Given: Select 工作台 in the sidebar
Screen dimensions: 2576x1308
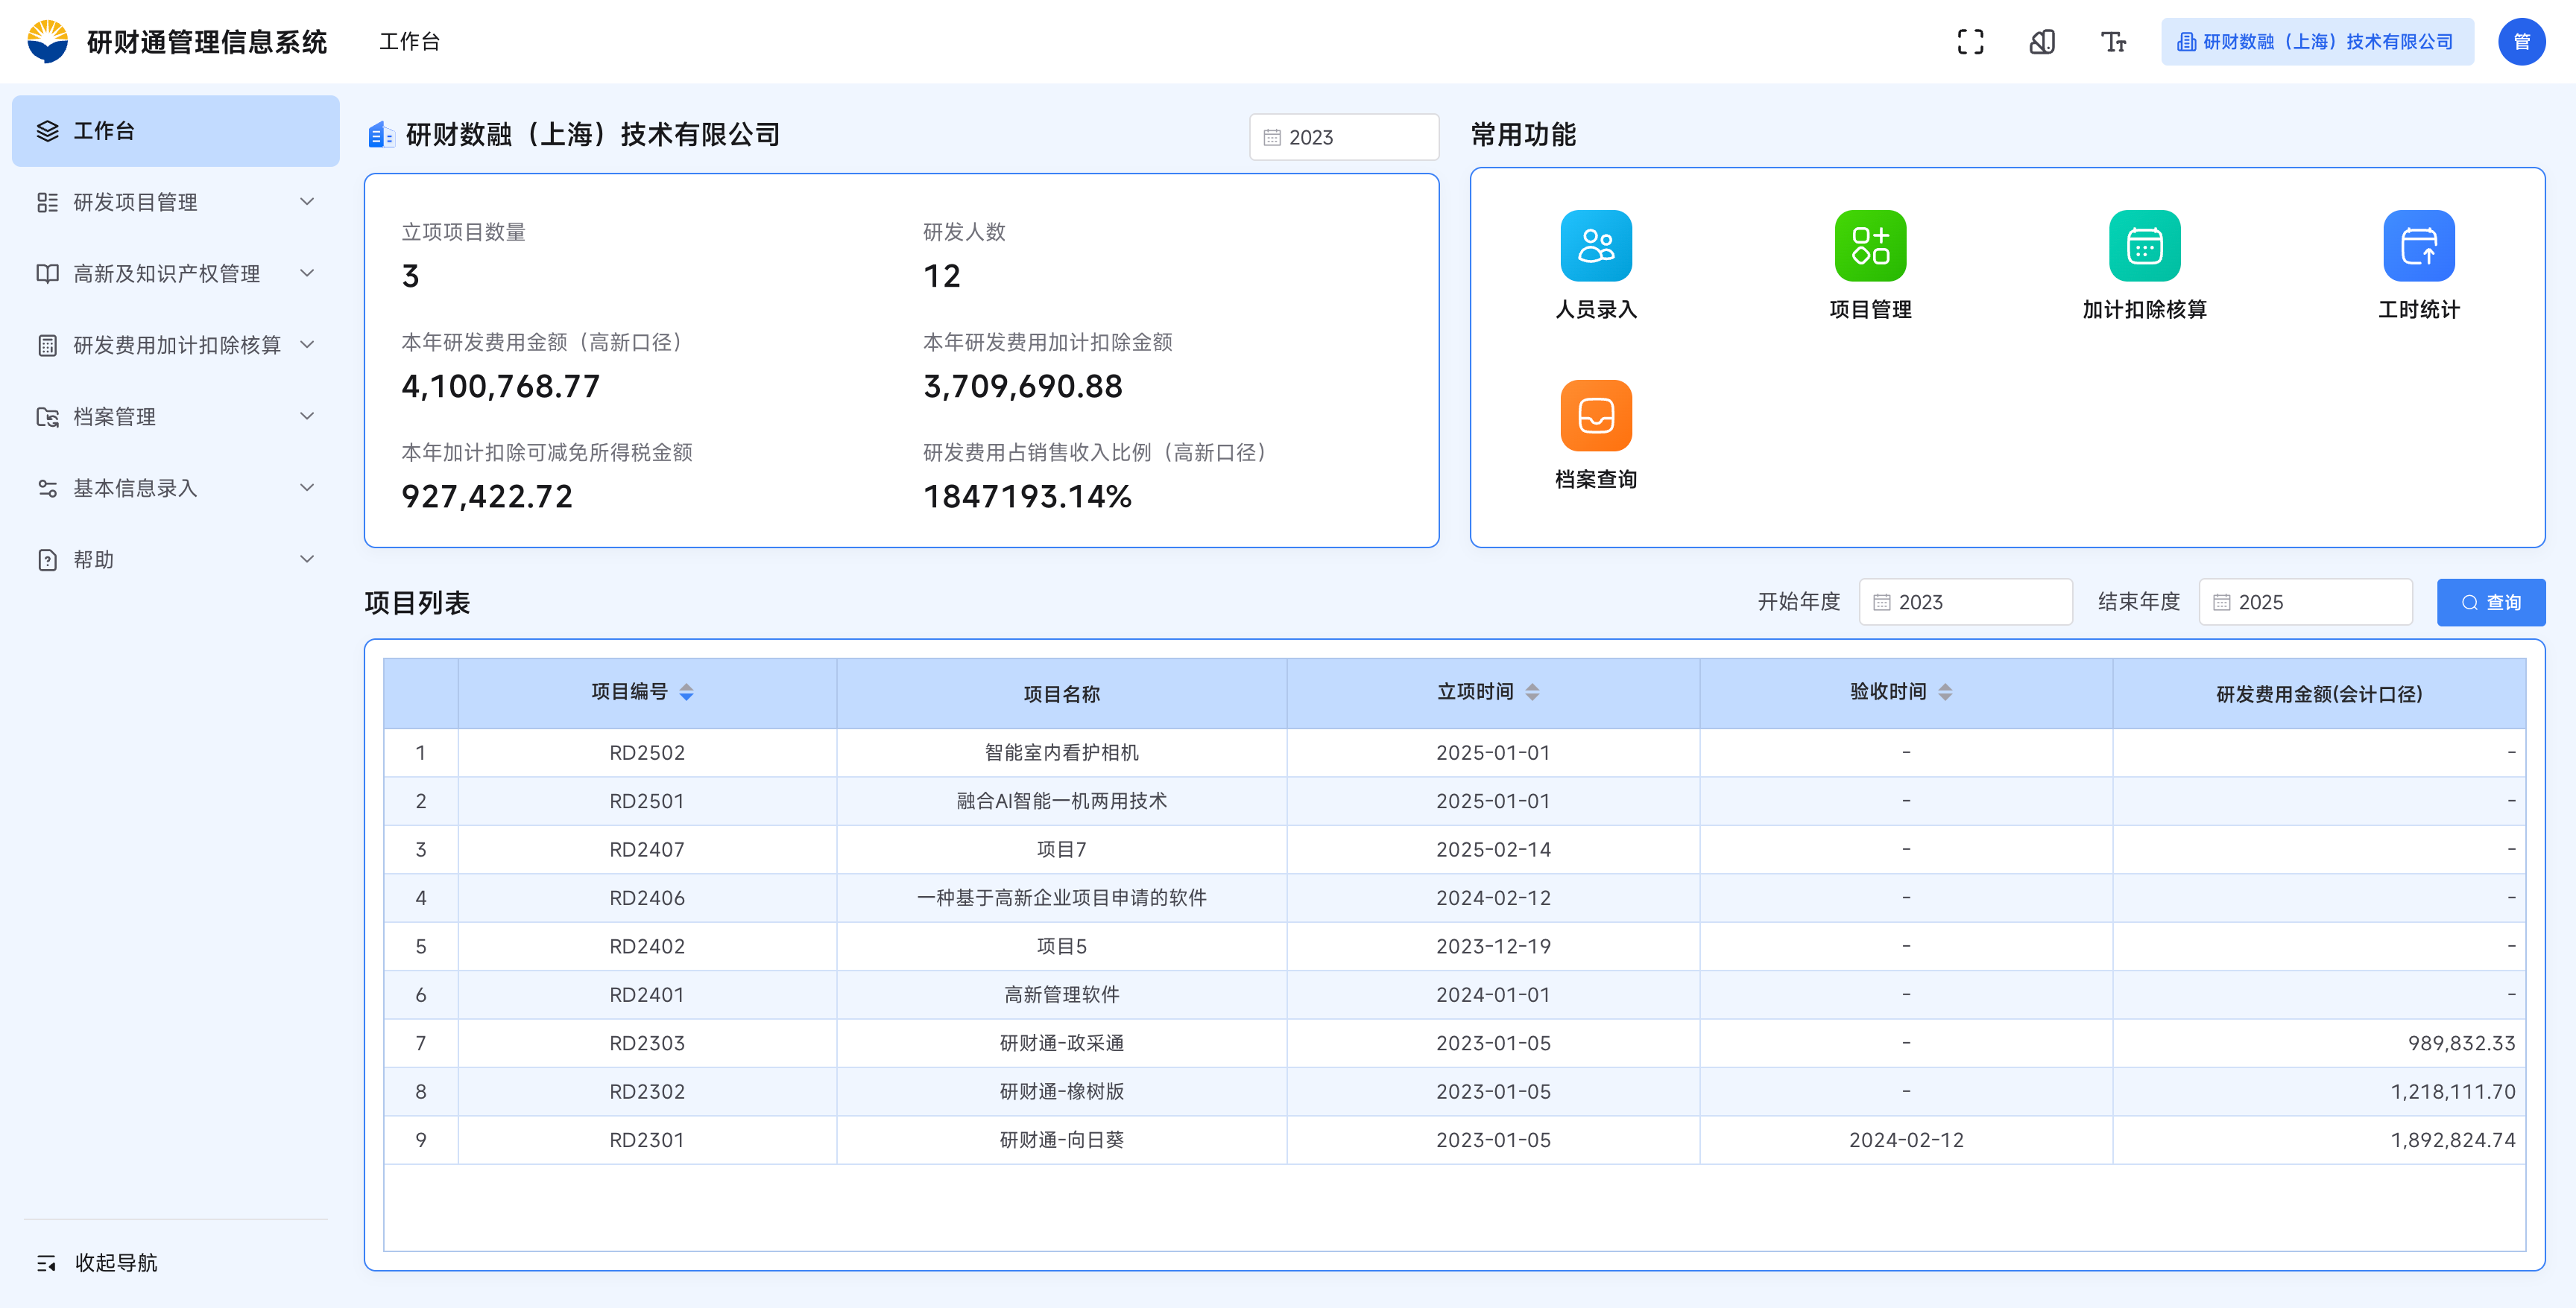Looking at the screenshot, I should [x=175, y=131].
